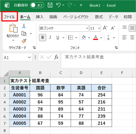Toggle Bold formatting button
Image resolution: width=136 pixels, height=134 pixels.
coord(42,38)
